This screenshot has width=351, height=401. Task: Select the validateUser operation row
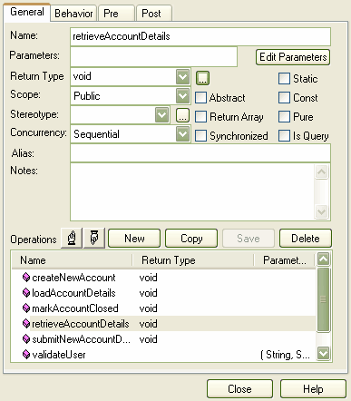coord(163,355)
